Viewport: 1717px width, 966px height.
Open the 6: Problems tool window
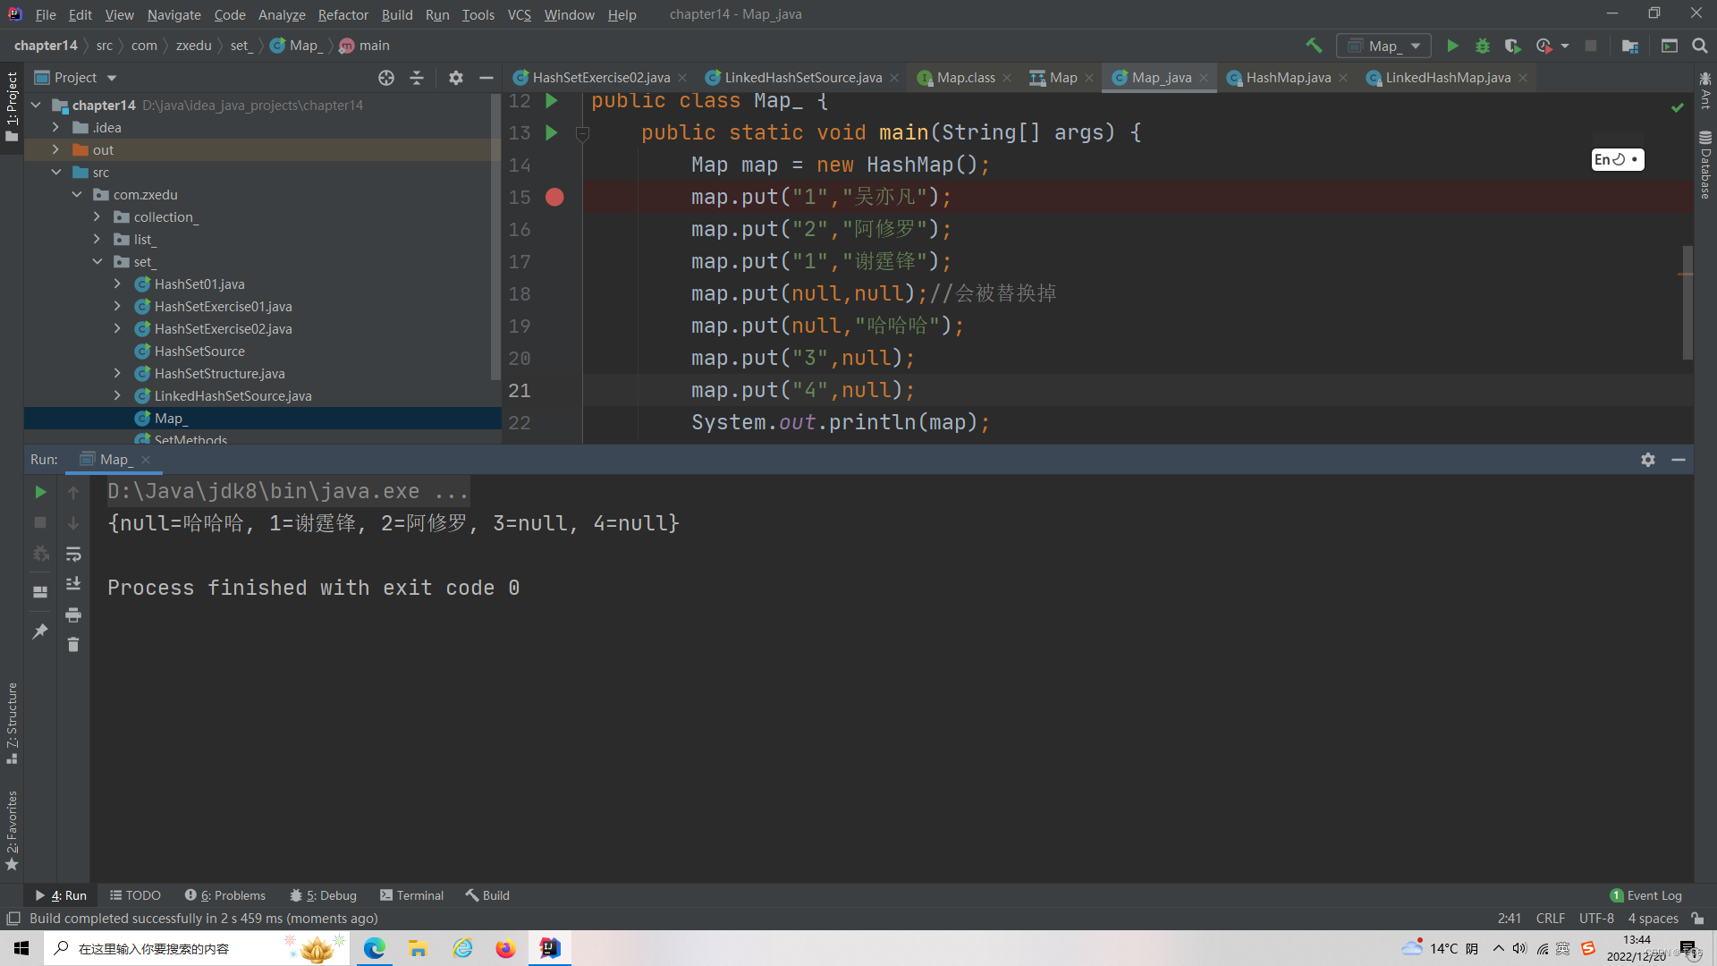(225, 895)
